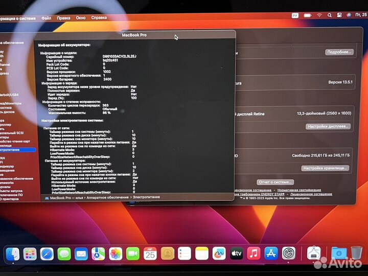
Task: Click the Подробнее... button
Action: [x=339, y=52]
